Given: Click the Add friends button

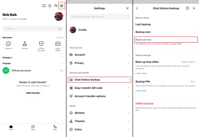Looking at the screenshot, I should [33, 93].
